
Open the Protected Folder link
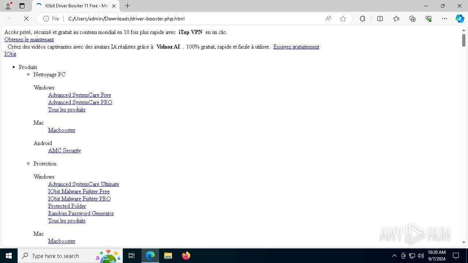(x=67, y=206)
